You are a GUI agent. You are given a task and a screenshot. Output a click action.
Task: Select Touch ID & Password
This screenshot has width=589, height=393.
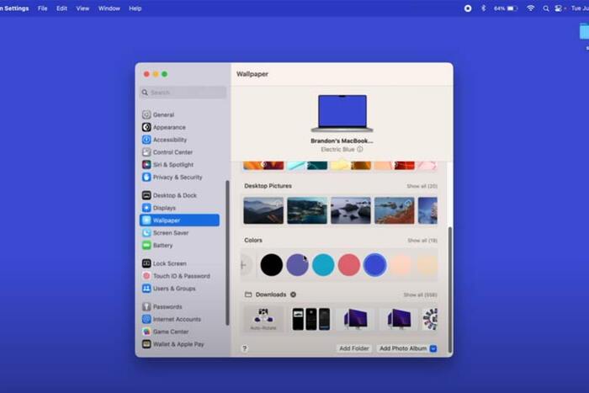(181, 276)
